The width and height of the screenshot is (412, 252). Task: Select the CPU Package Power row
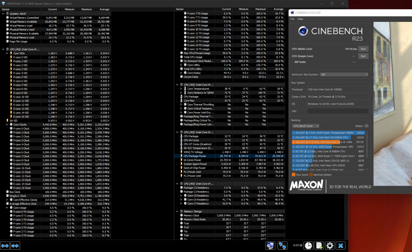[230, 156]
